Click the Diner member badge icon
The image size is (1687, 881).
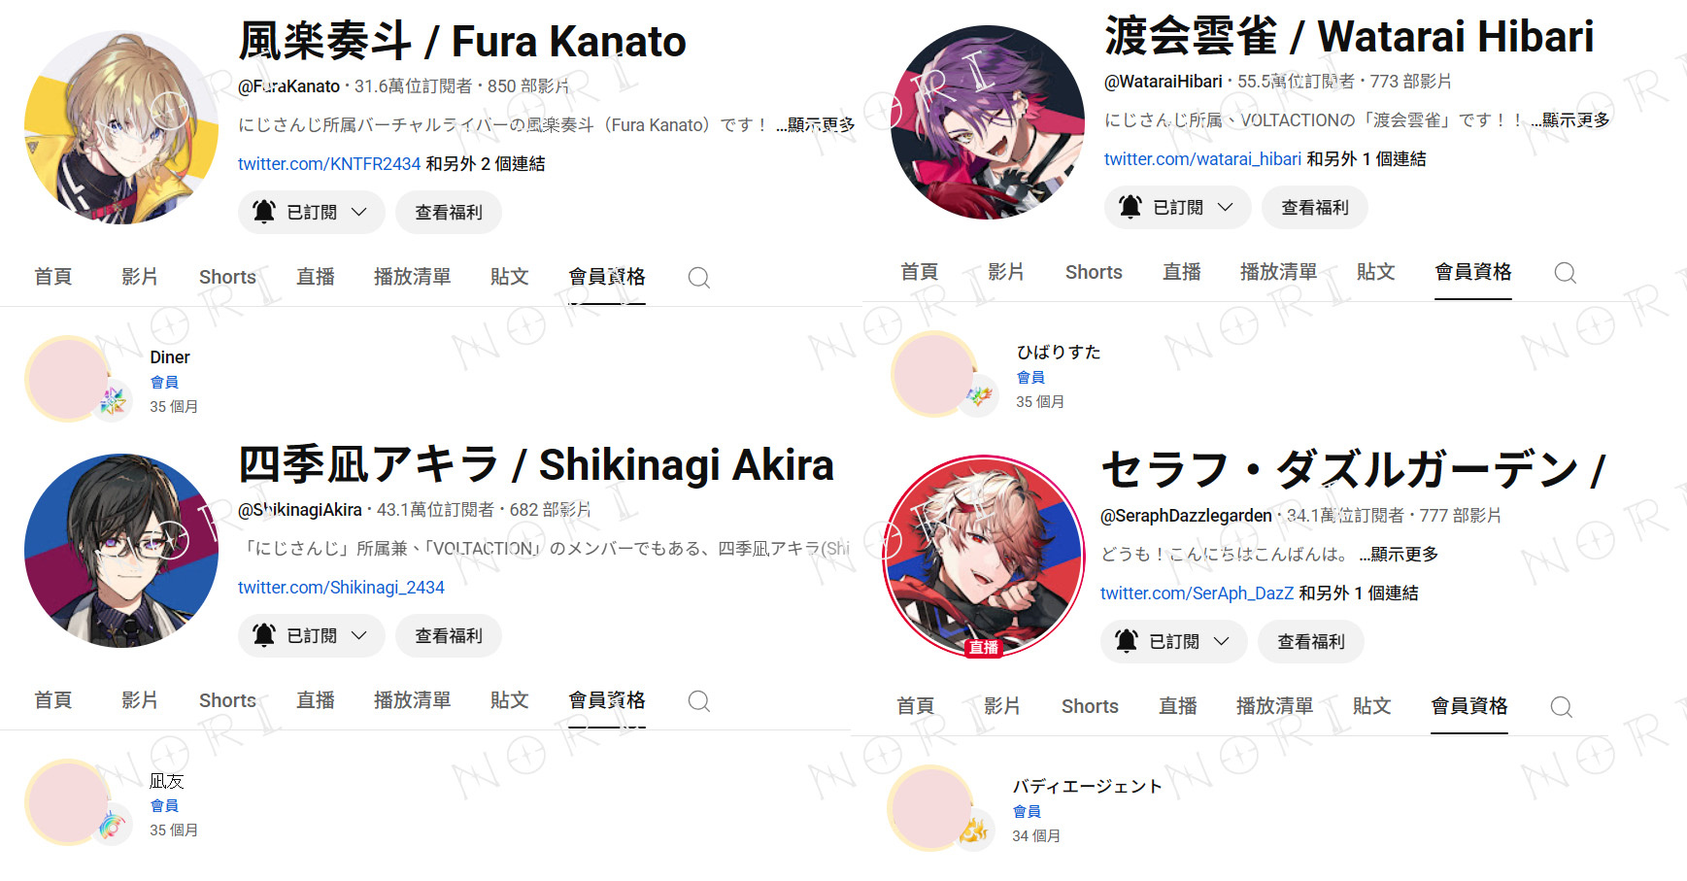point(113,400)
